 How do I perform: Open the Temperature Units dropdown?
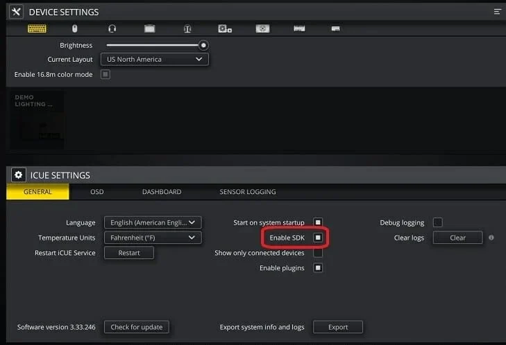[153, 238]
